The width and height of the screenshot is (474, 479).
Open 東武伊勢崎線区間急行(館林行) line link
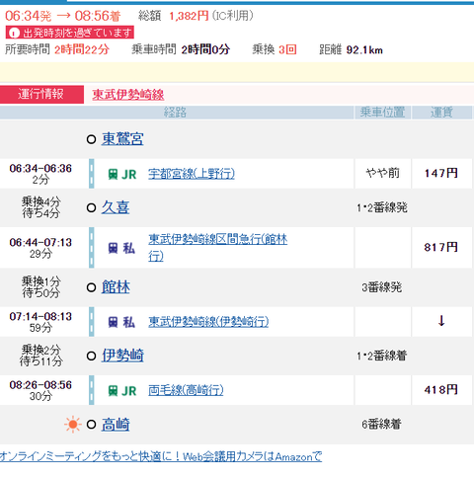217,247
